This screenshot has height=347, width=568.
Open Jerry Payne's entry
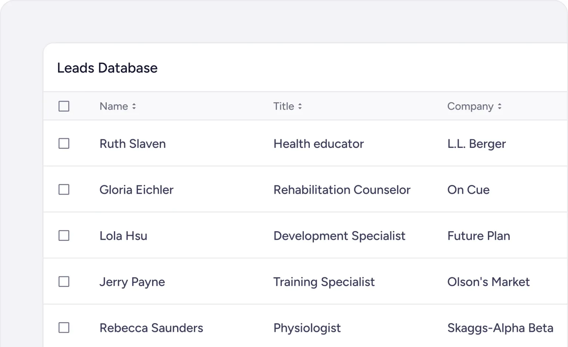(x=132, y=282)
